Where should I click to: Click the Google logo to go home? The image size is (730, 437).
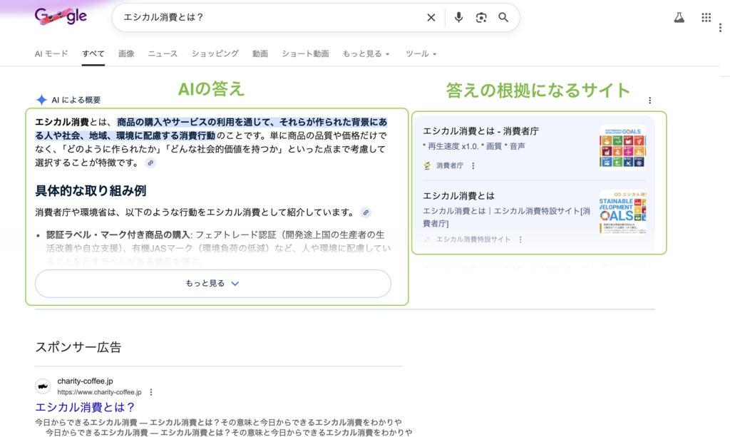[61, 16]
